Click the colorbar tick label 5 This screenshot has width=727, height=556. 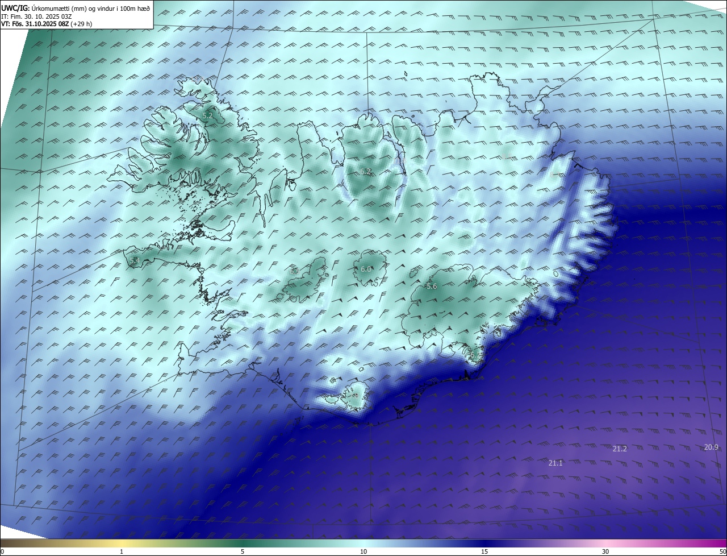243,551
